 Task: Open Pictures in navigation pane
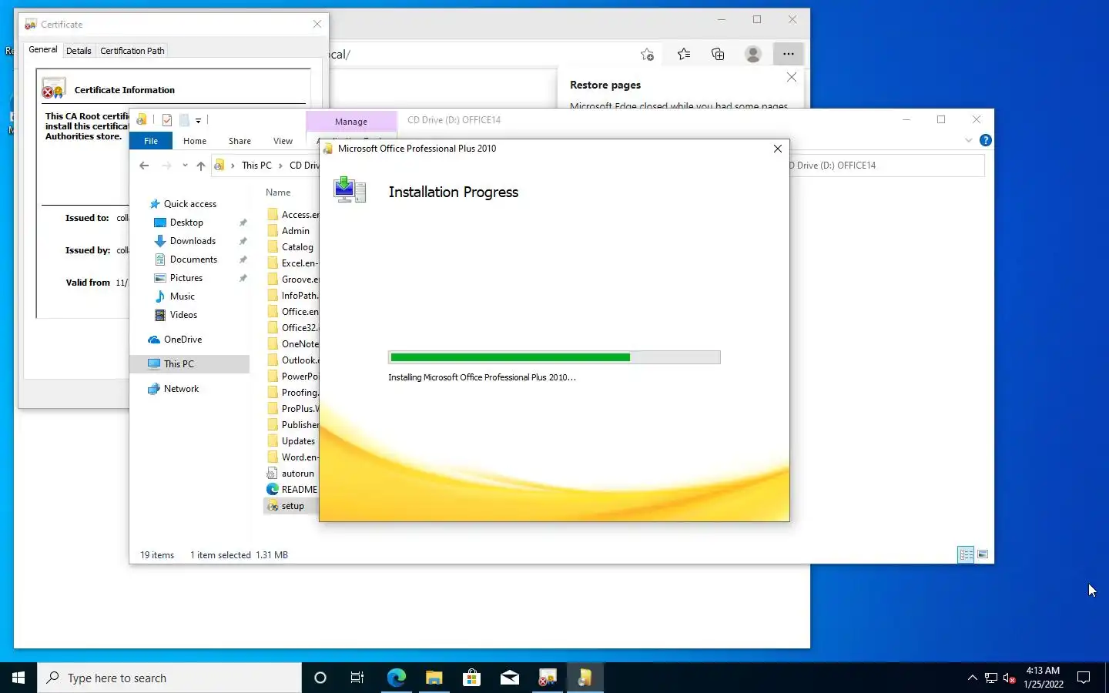[186, 278]
